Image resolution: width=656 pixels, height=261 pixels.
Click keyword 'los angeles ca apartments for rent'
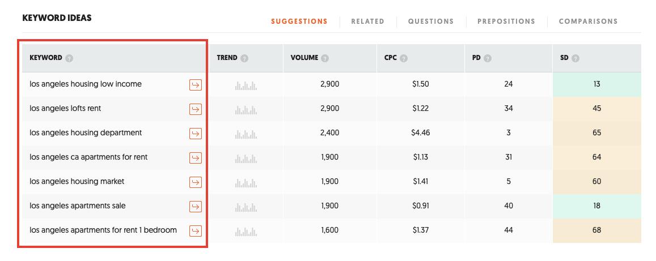88,157
